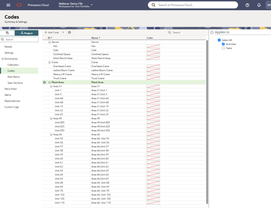271x208 pixels.
Task: Open Details in the sidebar
Action: 8,47
